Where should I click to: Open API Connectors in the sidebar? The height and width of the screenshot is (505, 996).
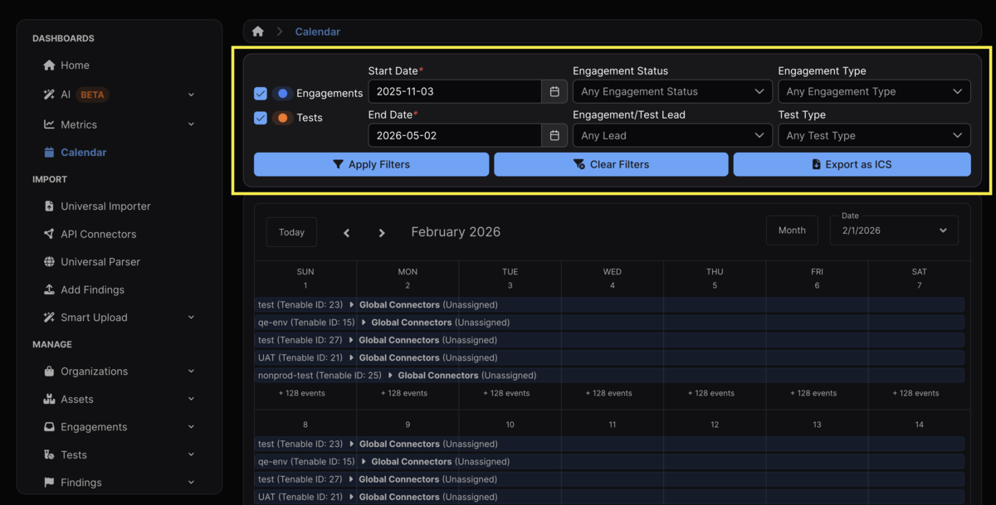pyautogui.click(x=98, y=234)
